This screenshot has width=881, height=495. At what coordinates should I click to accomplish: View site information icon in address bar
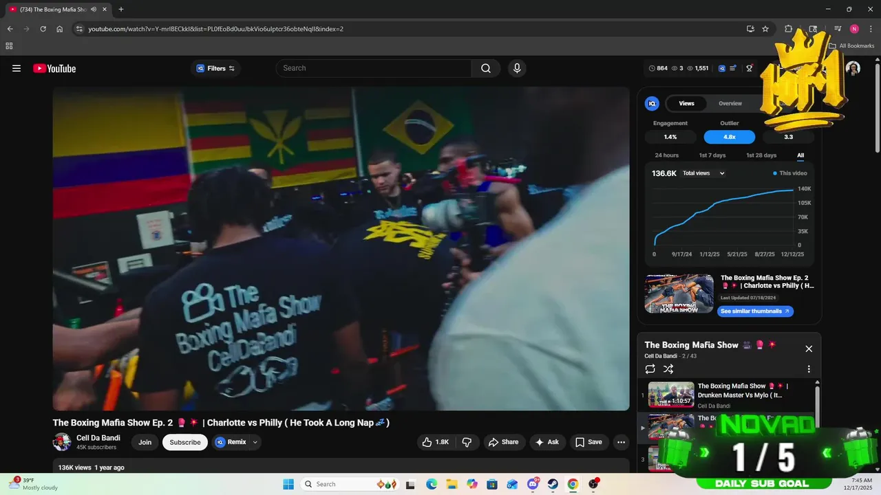pos(79,29)
